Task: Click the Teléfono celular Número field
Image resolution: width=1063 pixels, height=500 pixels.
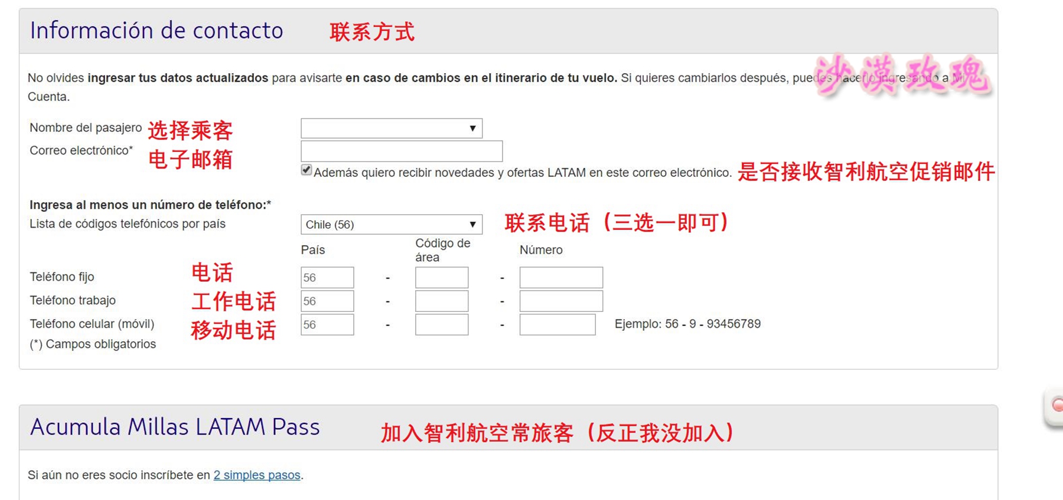Action: tap(557, 325)
